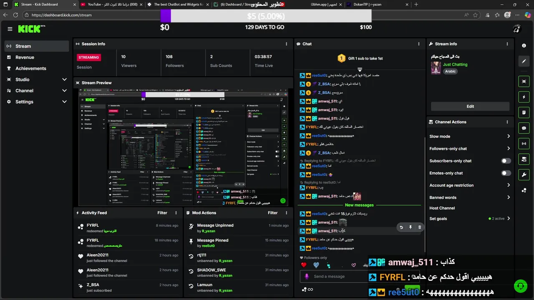534x300 pixels.
Task: Select Achievements in left sidebar
Action: pyautogui.click(x=37, y=68)
